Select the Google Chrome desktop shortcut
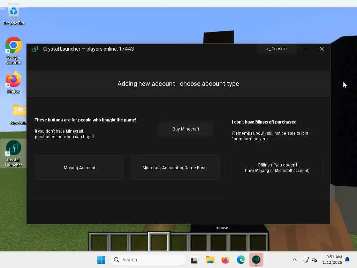 click(14, 51)
